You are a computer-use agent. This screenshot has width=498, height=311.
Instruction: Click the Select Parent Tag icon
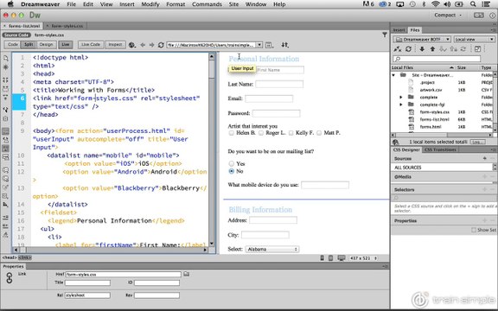coord(6,110)
